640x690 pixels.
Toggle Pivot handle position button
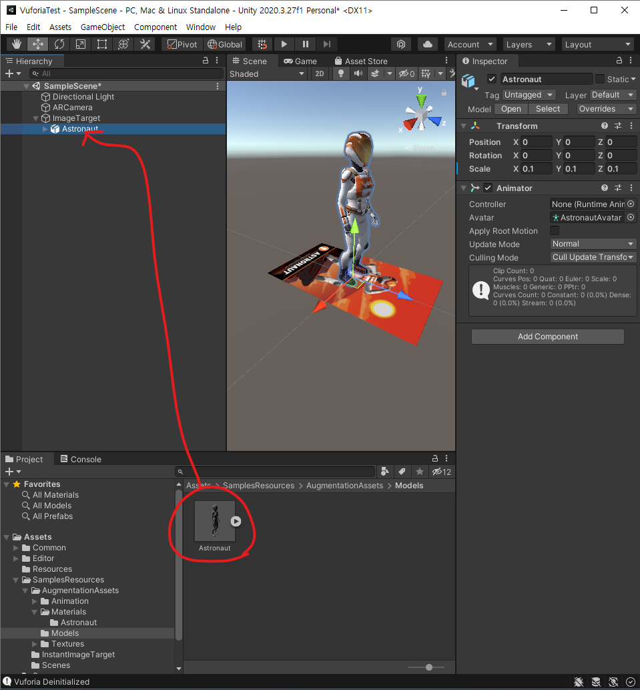pos(182,45)
